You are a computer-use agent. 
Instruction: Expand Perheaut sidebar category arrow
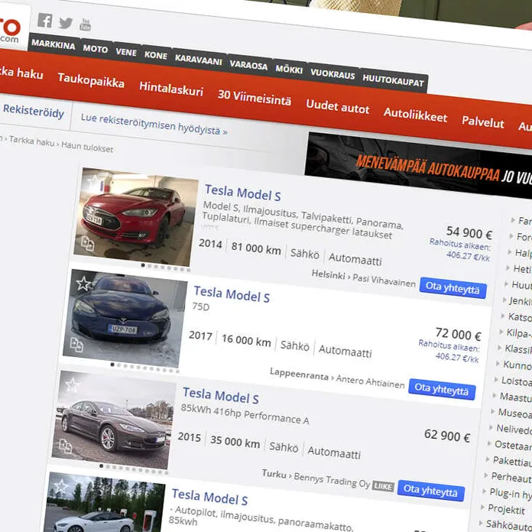pos(485,475)
